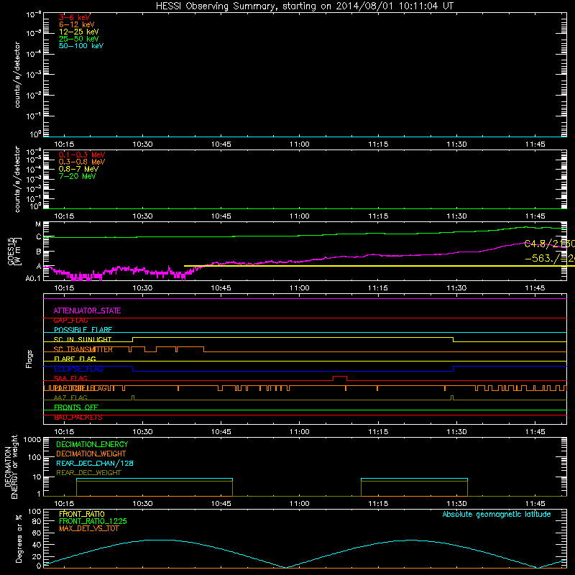Select the yellow -563. position annotation
Screen dimensions: 575x575
550,259
